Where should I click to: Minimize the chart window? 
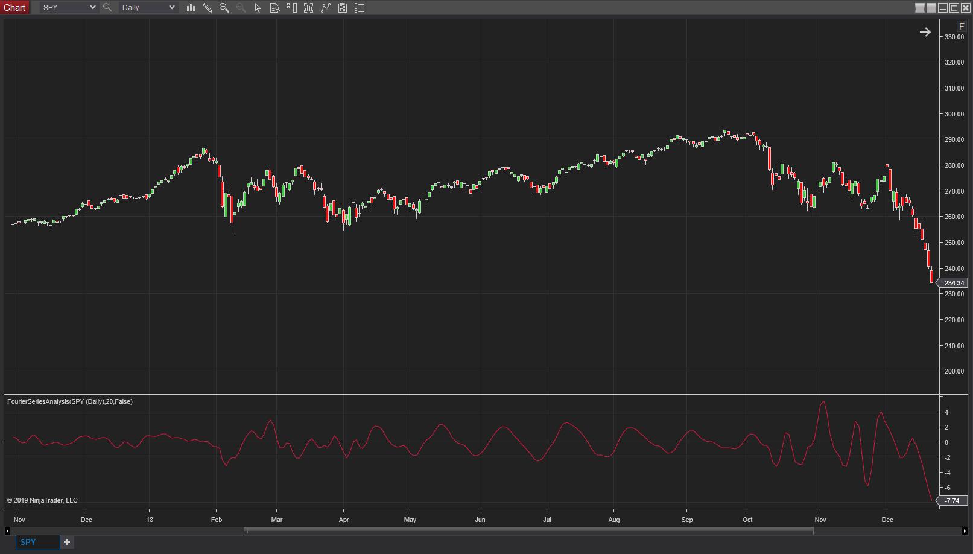(943, 8)
